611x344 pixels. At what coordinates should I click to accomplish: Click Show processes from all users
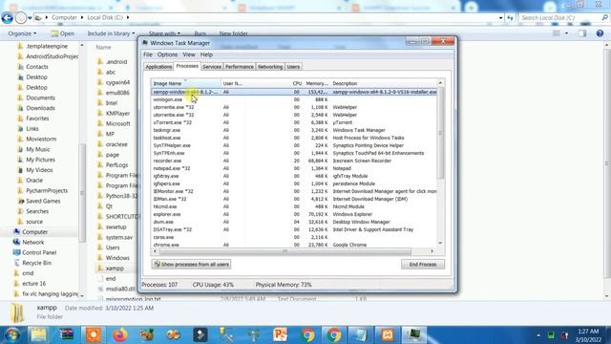click(x=191, y=265)
